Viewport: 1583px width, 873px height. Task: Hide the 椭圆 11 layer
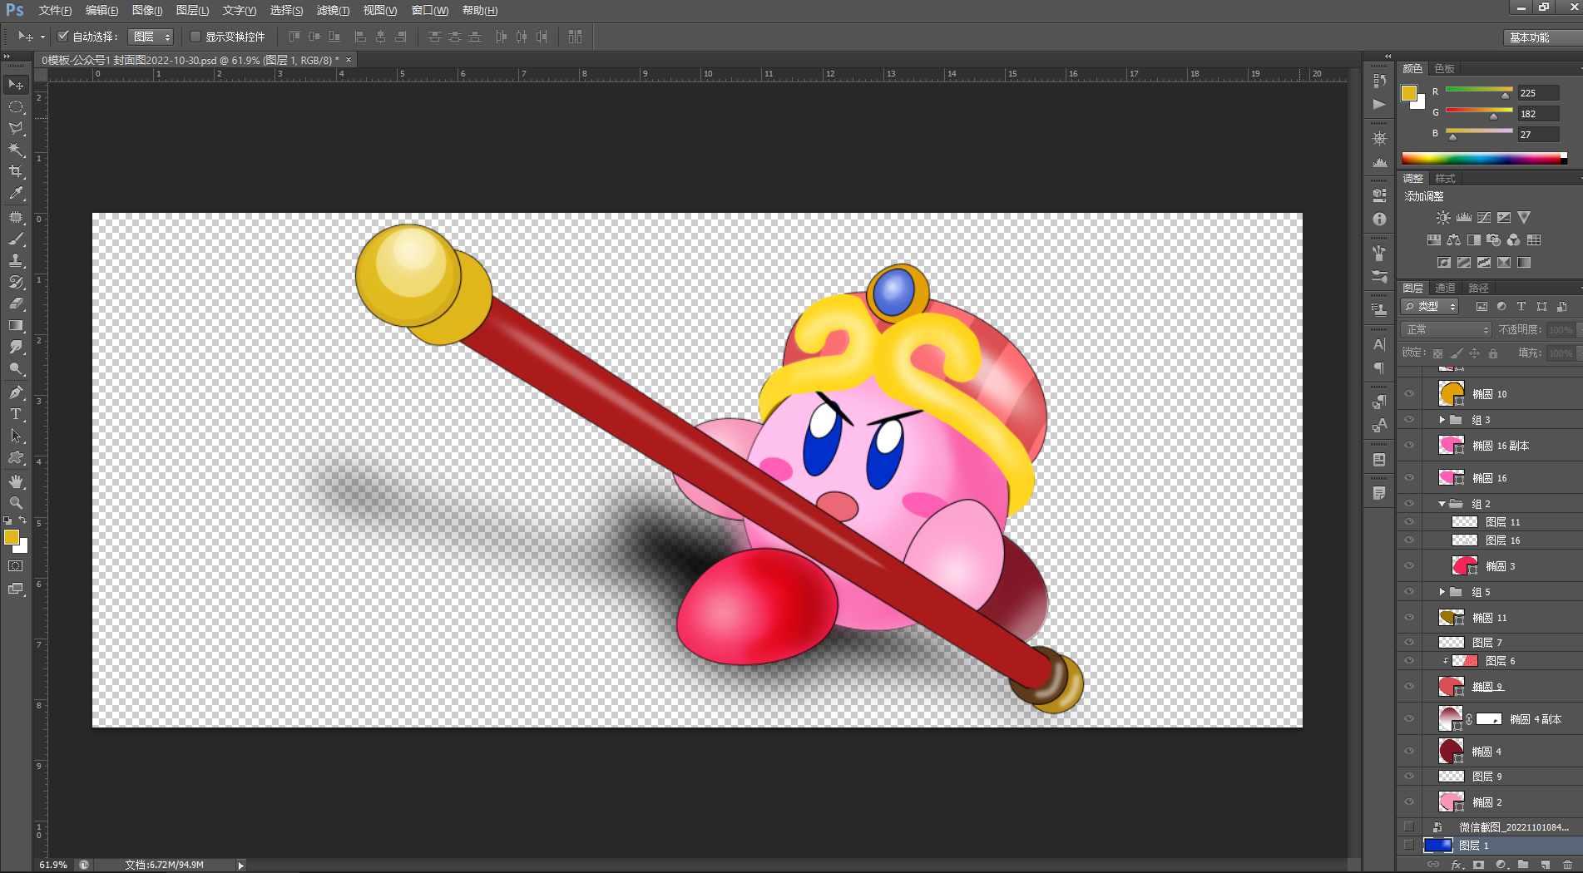pyautogui.click(x=1409, y=618)
